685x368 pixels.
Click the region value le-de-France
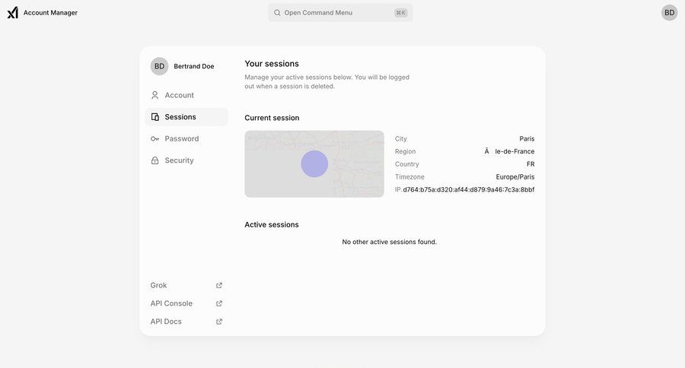click(x=509, y=151)
